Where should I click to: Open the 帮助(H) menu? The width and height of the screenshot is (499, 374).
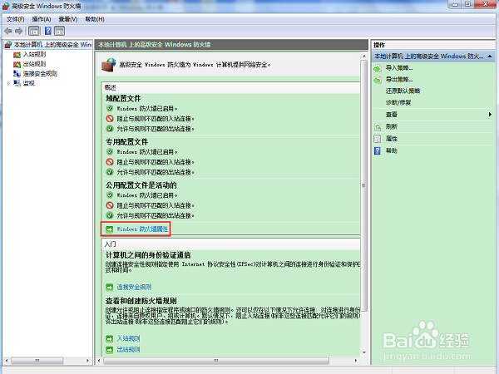[x=95, y=19]
